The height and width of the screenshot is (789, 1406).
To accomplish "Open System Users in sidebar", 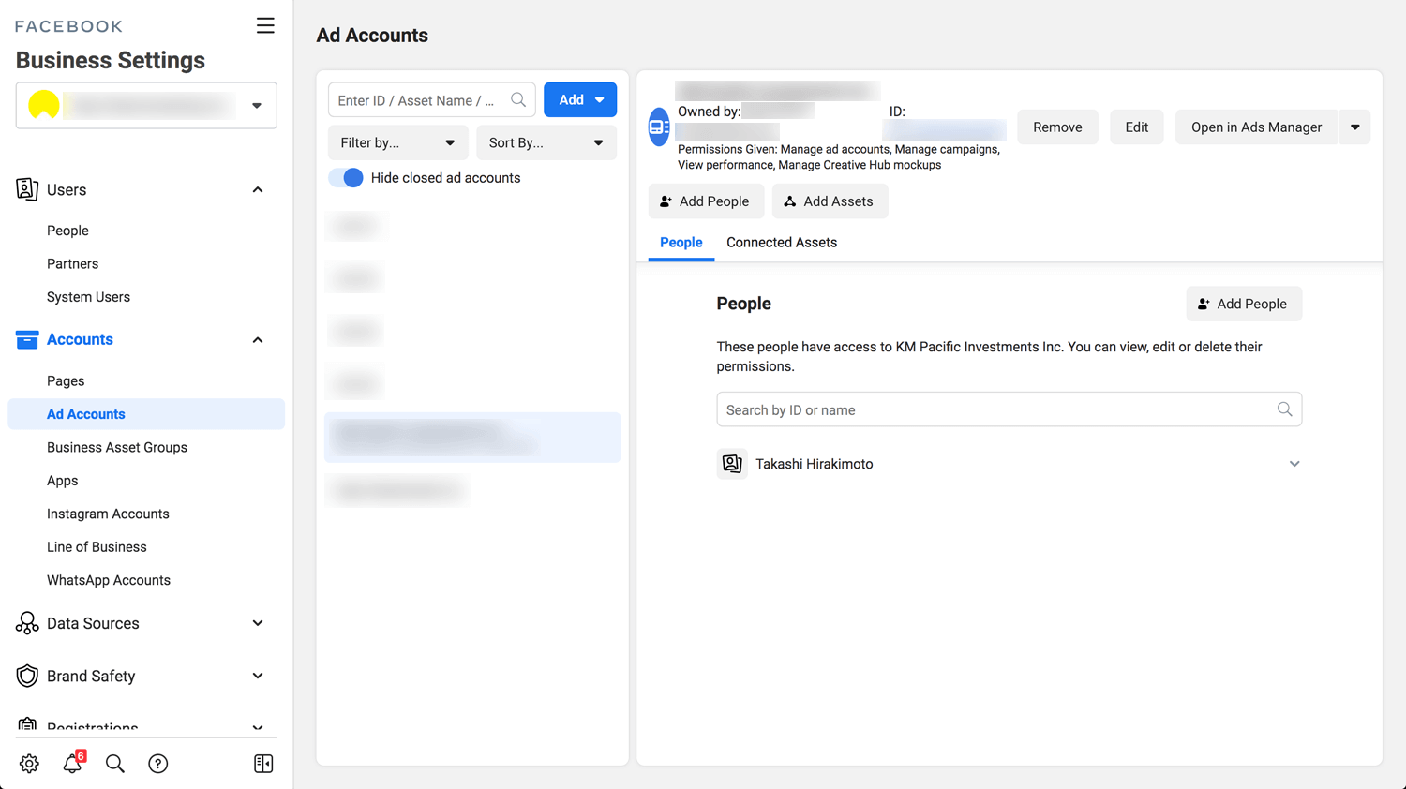I will tap(88, 297).
